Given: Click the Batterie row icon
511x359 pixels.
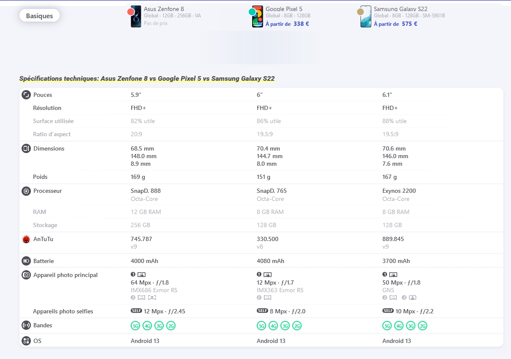Looking at the screenshot, I should coord(26,261).
